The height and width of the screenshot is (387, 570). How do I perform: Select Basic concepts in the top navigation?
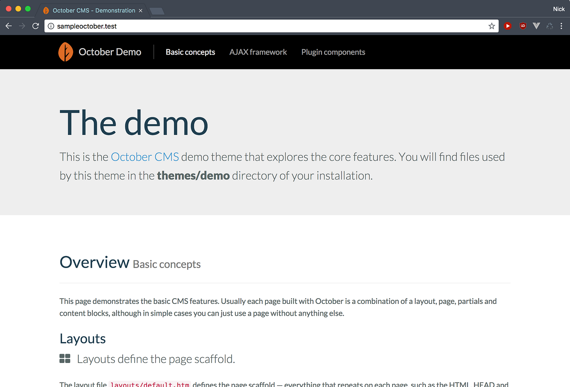point(190,52)
